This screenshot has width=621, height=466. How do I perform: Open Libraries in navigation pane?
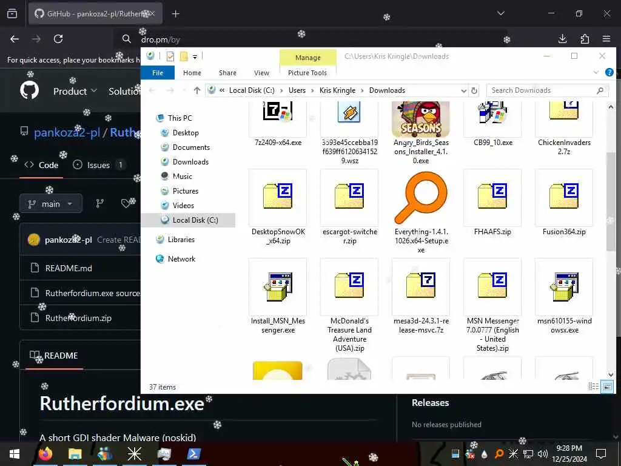(x=175, y=239)
